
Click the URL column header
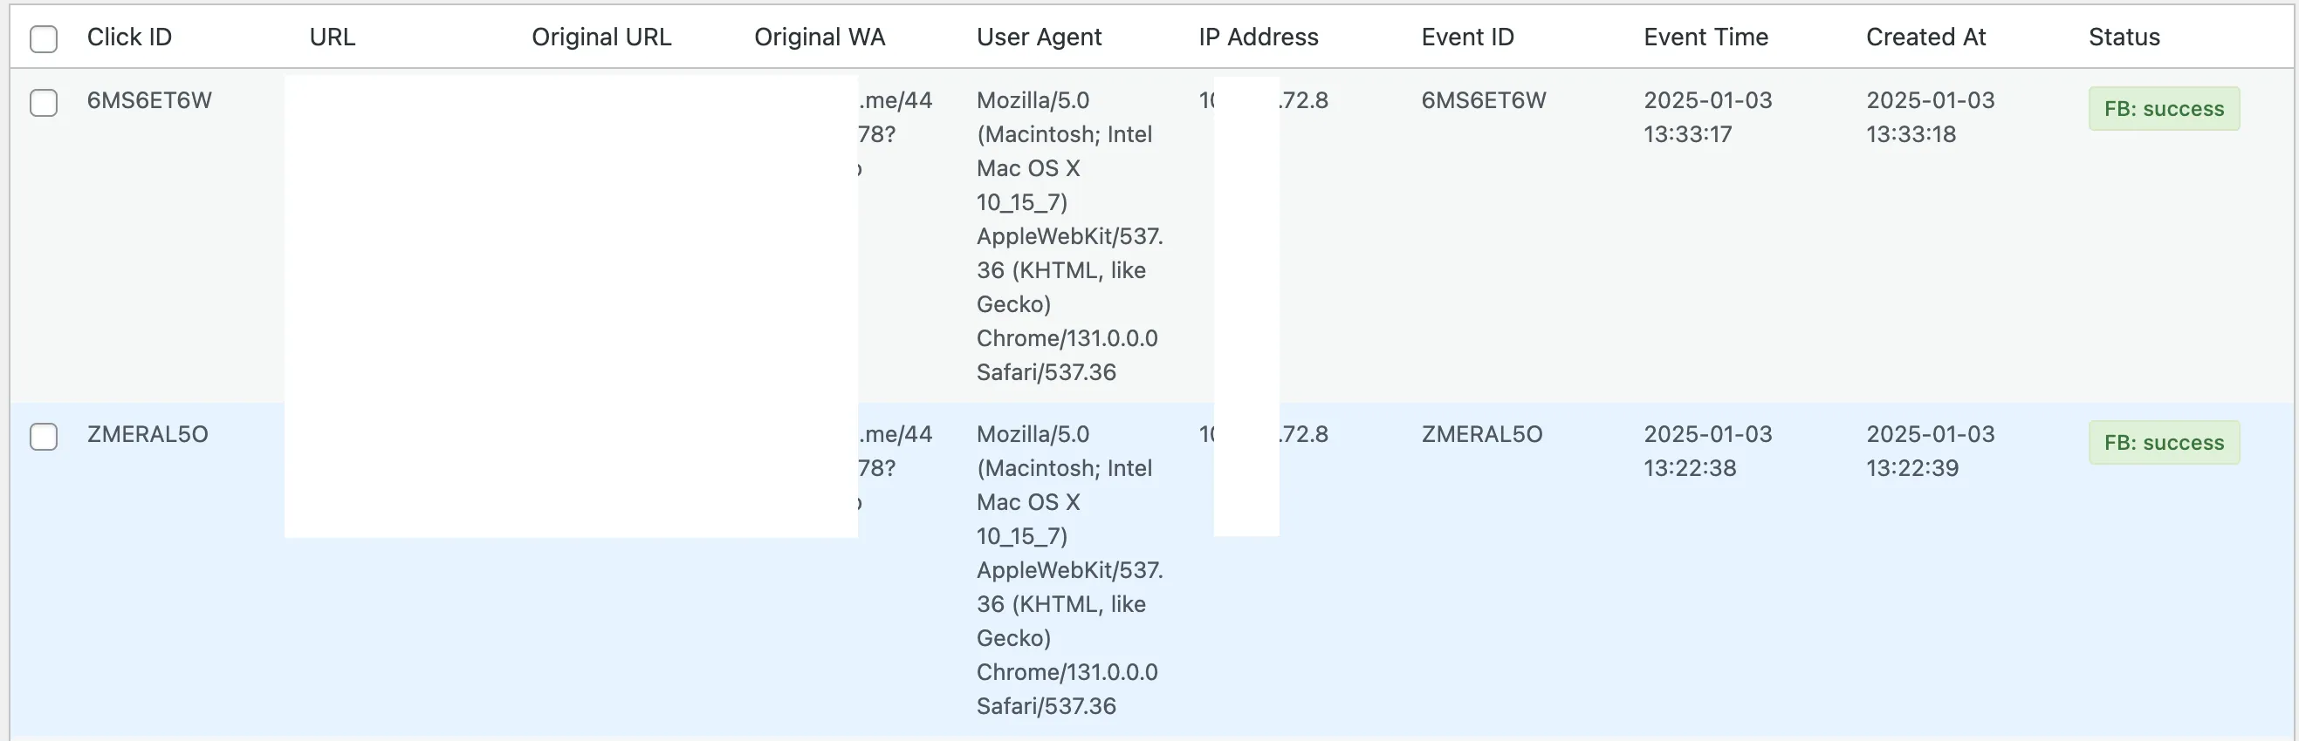332,37
